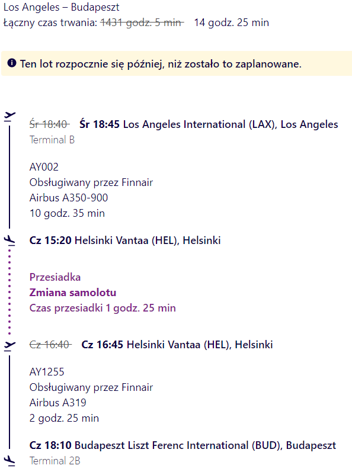Click the Los Angeles International (LAX) departure line
352x475 pixels.
point(209,124)
